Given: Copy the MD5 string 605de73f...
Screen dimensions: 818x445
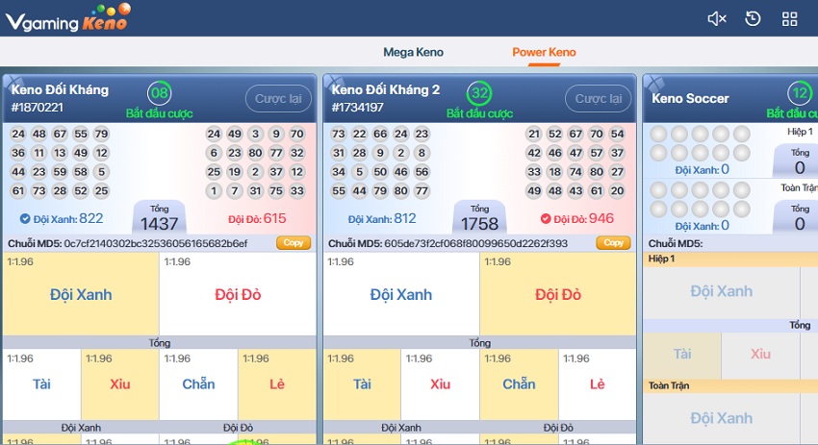Looking at the screenshot, I should 613,243.
